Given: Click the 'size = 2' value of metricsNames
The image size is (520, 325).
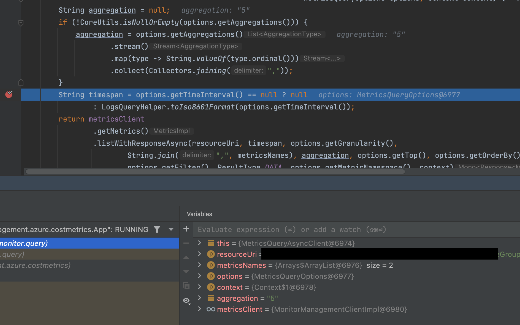Looking at the screenshot, I should [x=380, y=265].
